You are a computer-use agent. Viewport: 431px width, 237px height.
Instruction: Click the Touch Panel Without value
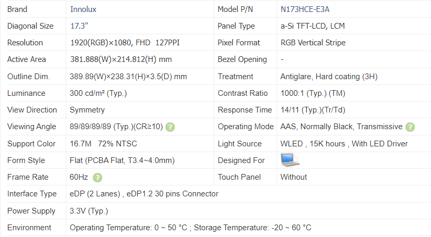(x=294, y=177)
